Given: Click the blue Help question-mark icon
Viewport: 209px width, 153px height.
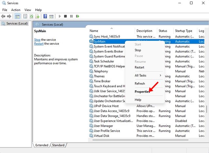Looking at the screenshot, I should 45,16.
